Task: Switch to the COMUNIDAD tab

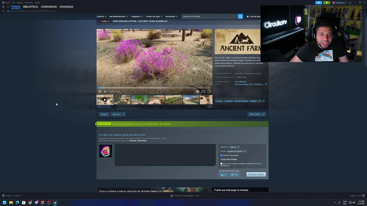Action: (49, 7)
